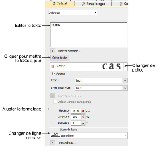160x152 pixels.
Task: Click the Créer texte button
Action: pos(60,58)
